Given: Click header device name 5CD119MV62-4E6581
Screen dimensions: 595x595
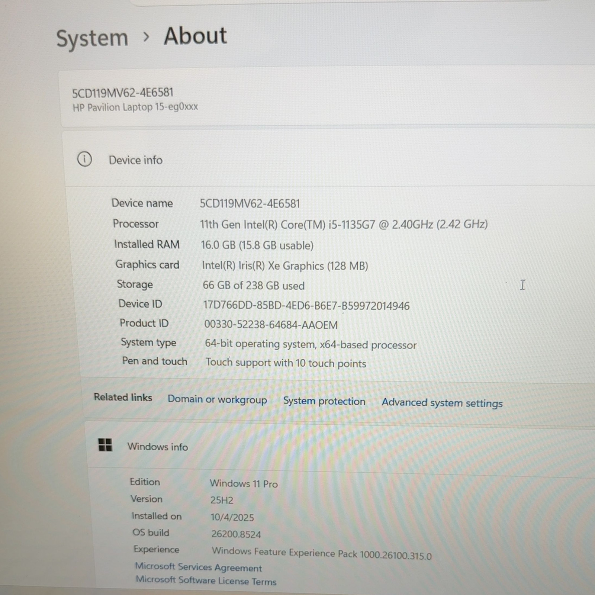Looking at the screenshot, I should tap(123, 92).
